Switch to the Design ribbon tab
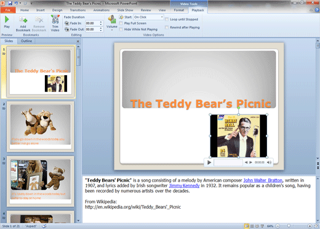This screenshot has width=320, height=229. coord(57,10)
